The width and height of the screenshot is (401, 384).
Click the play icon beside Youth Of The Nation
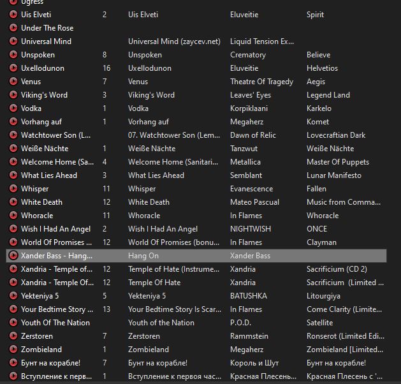(x=13, y=322)
